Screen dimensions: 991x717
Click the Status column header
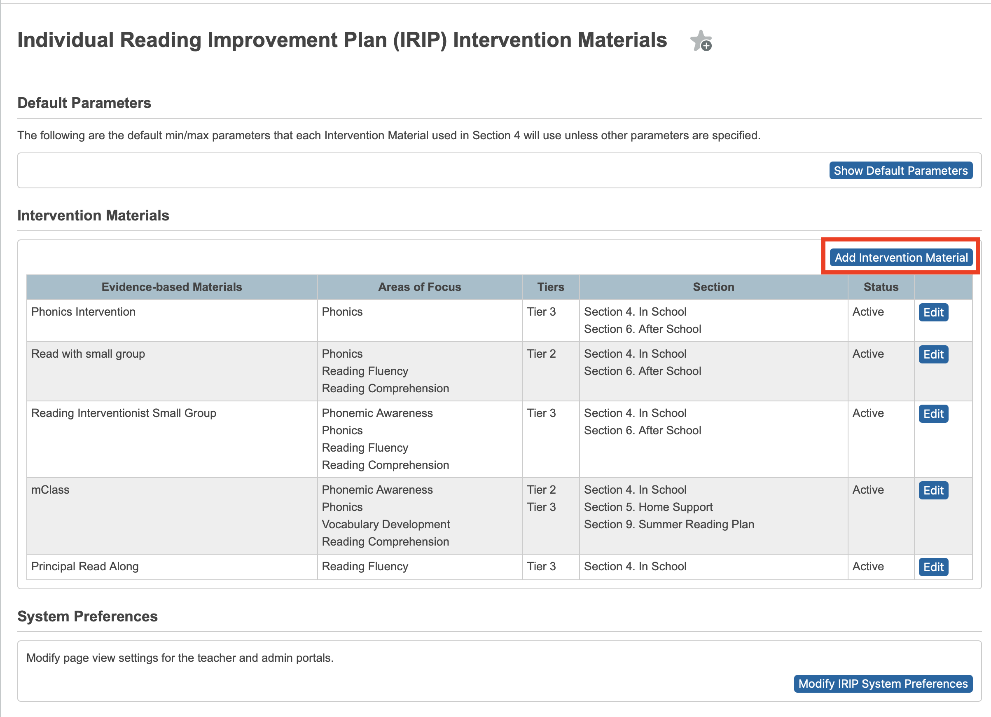[x=881, y=287]
